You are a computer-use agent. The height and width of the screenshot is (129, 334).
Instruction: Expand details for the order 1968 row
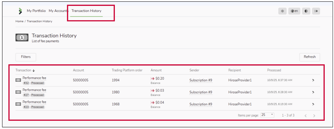(313, 104)
